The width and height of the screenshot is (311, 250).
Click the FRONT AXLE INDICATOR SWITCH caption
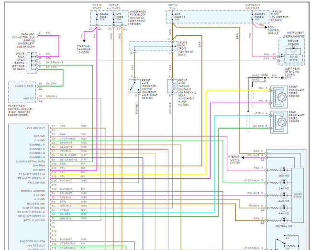150,89
